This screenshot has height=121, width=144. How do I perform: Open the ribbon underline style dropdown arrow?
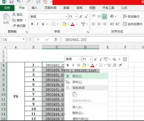point(47,24)
